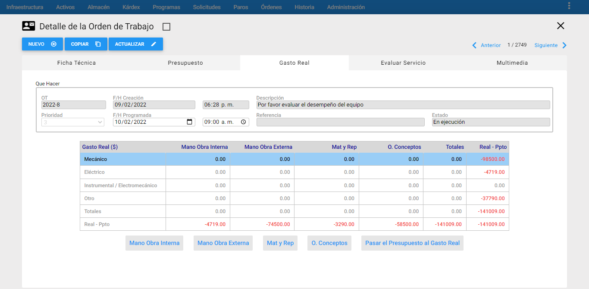
Task: Open the Paros menu
Action: (241, 7)
